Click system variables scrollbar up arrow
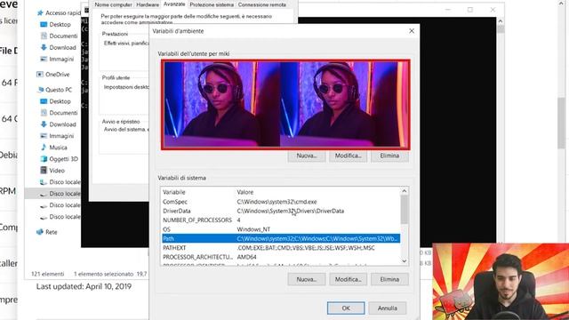The image size is (569, 320). 405,191
